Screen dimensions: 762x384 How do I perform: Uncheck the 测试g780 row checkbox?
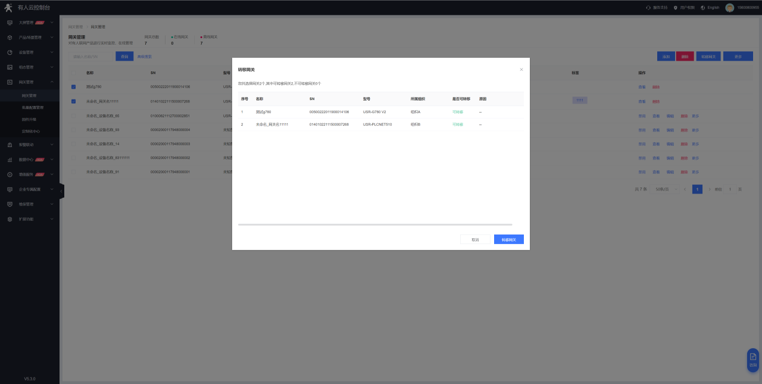74,87
